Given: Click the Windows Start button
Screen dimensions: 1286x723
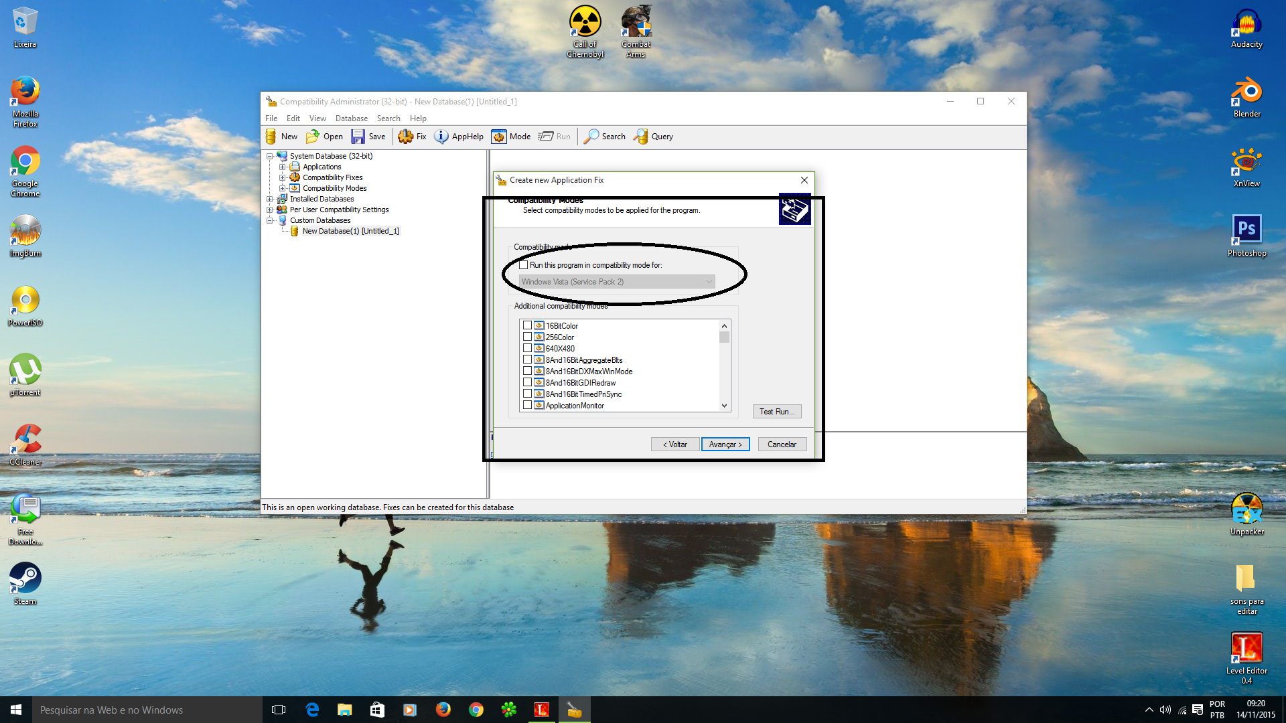Looking at the screenshot, I should tap(16, 710).
